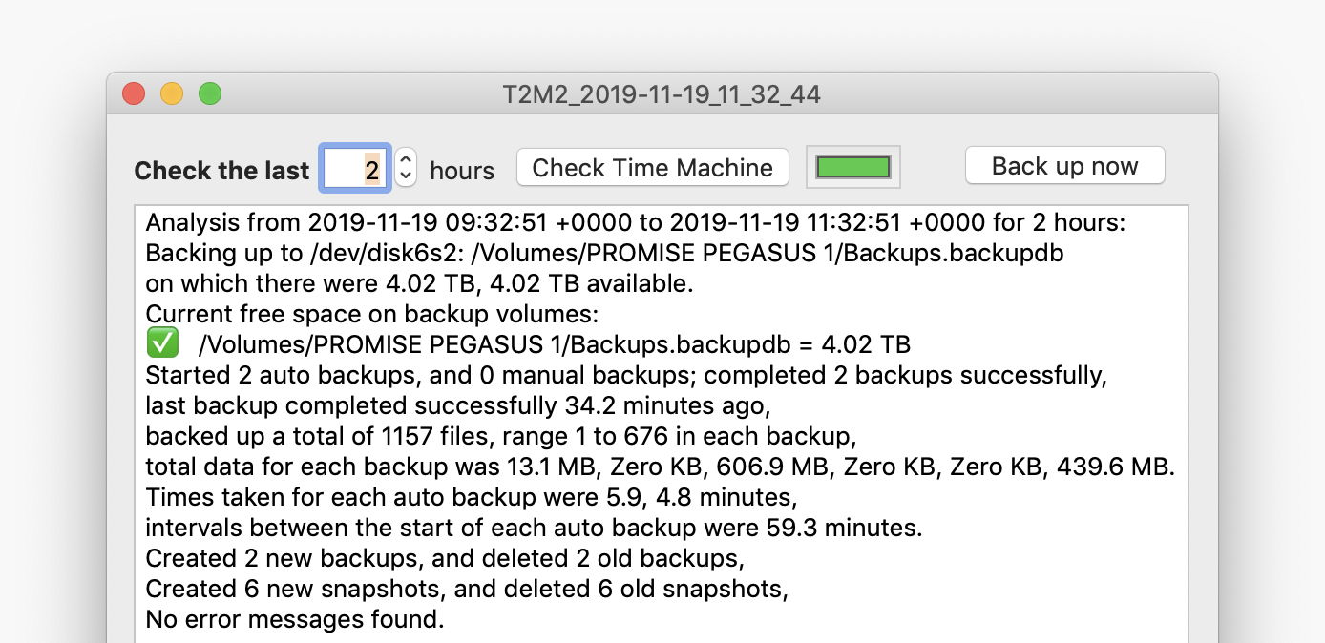Click the window title T2M2_2019-11-19_11_32_44
Screen dimensions: 1325x643
pos(662,94)
